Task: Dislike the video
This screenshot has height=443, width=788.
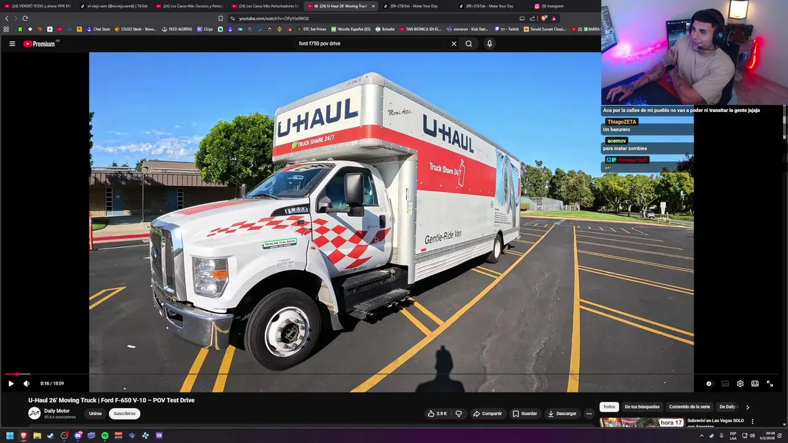Action: coord(459,413)
